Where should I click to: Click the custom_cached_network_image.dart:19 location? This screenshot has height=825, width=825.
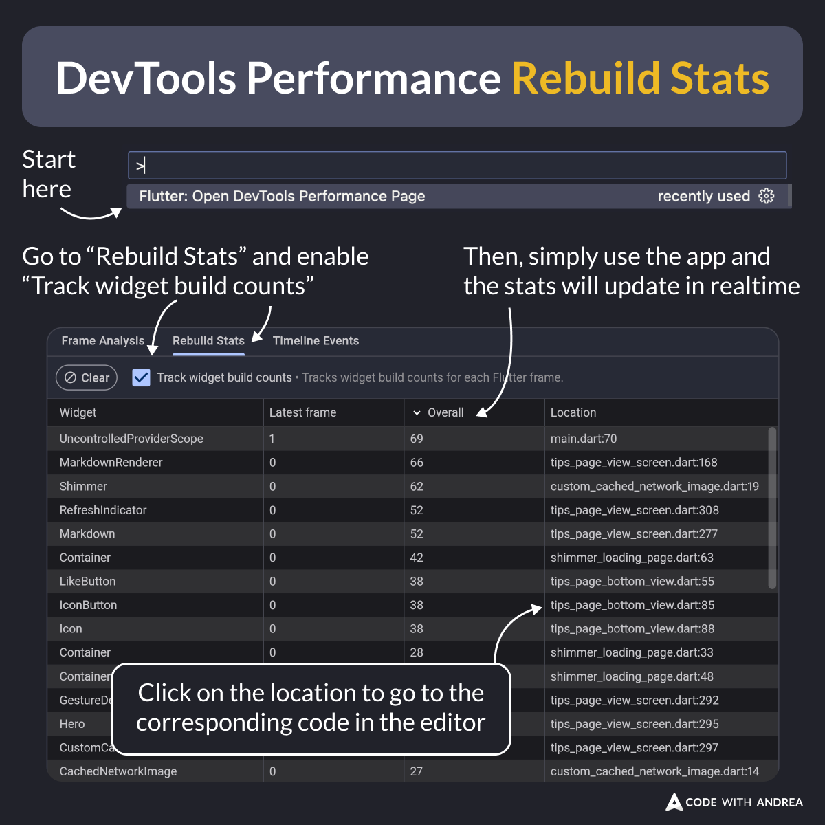pos(654,486)
